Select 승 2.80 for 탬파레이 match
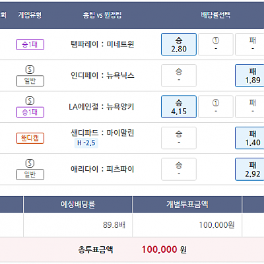This screenshot has height=264, width=264. pyautogui.click(x=179, y=44)
